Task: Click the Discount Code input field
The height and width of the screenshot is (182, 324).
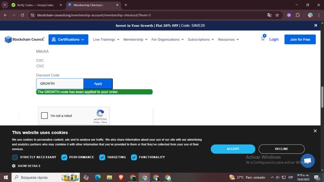Action: coord(60,84)
